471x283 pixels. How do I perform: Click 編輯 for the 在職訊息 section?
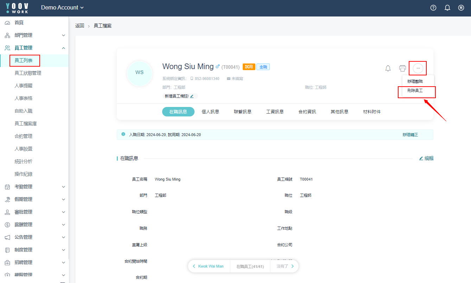point(426,159)
